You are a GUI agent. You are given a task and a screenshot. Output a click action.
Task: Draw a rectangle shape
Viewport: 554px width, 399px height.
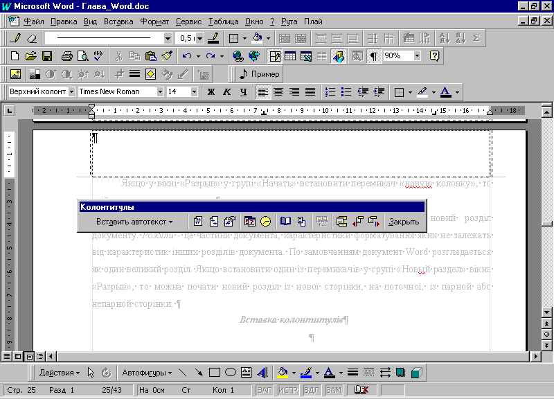tap(215, 373)
